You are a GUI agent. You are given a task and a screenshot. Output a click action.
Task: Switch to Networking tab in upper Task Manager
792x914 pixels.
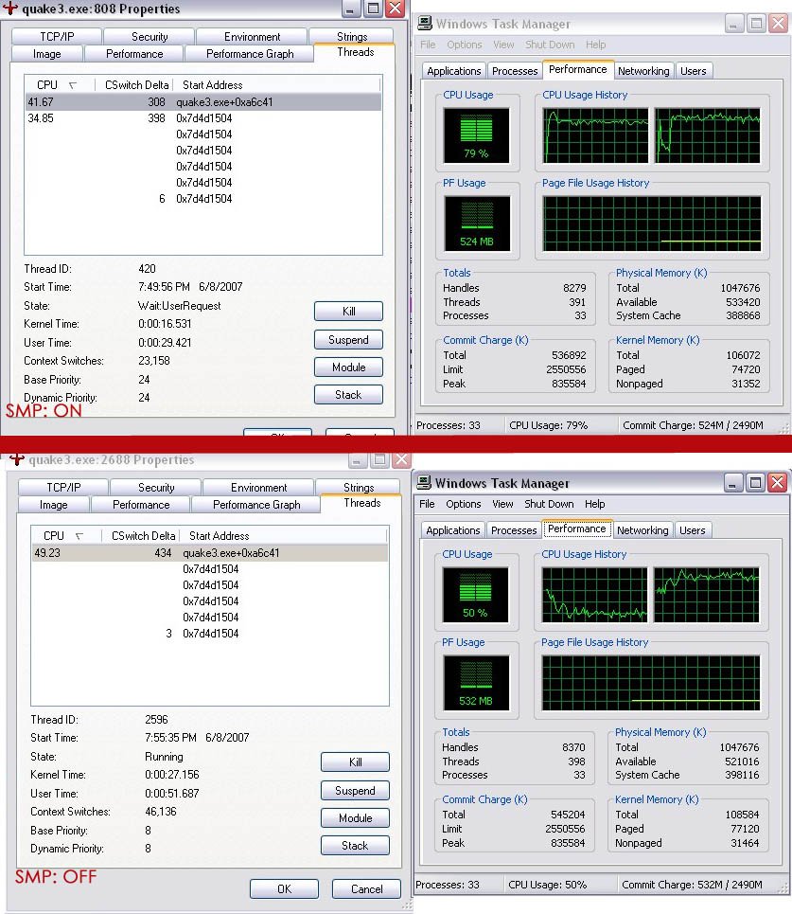643,70
